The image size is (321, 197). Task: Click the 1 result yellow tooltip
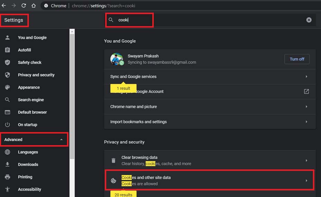pos(123,88)
